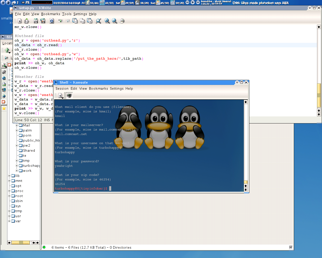Click Zoom Out icon in KWrite toolbar
This screenshot has width=322, height=258.
pyautogui.click(x=114, y=21)
